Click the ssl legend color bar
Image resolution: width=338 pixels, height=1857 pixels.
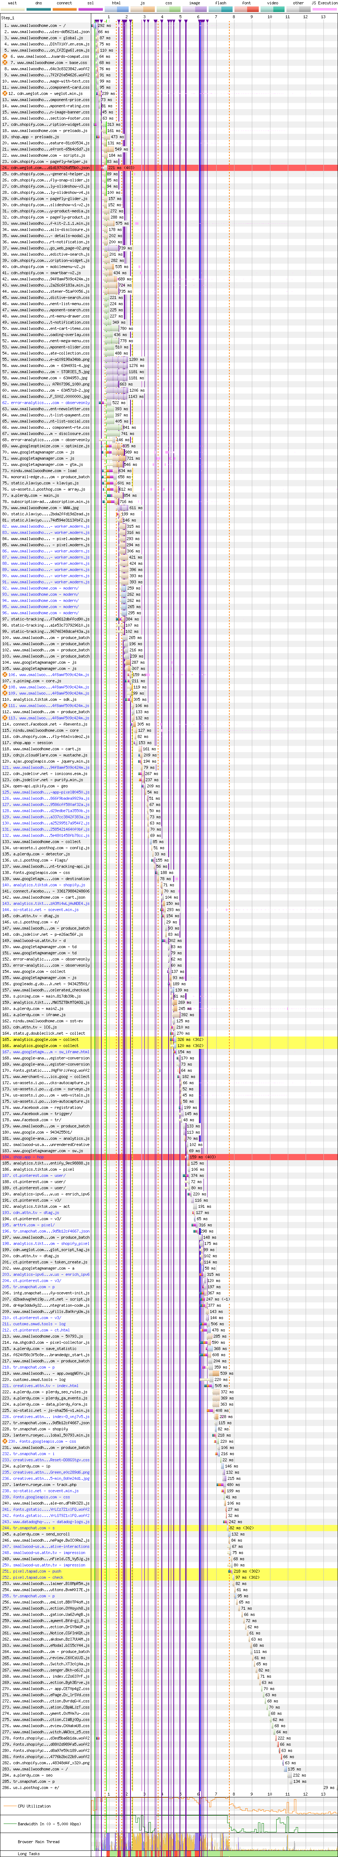click(90, 9)
